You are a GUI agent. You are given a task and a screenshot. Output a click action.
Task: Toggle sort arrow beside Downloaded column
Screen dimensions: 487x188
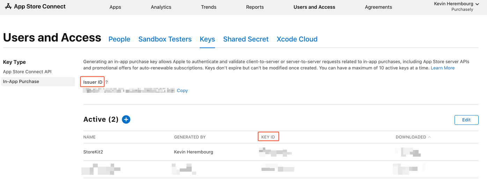click(429, 137)
